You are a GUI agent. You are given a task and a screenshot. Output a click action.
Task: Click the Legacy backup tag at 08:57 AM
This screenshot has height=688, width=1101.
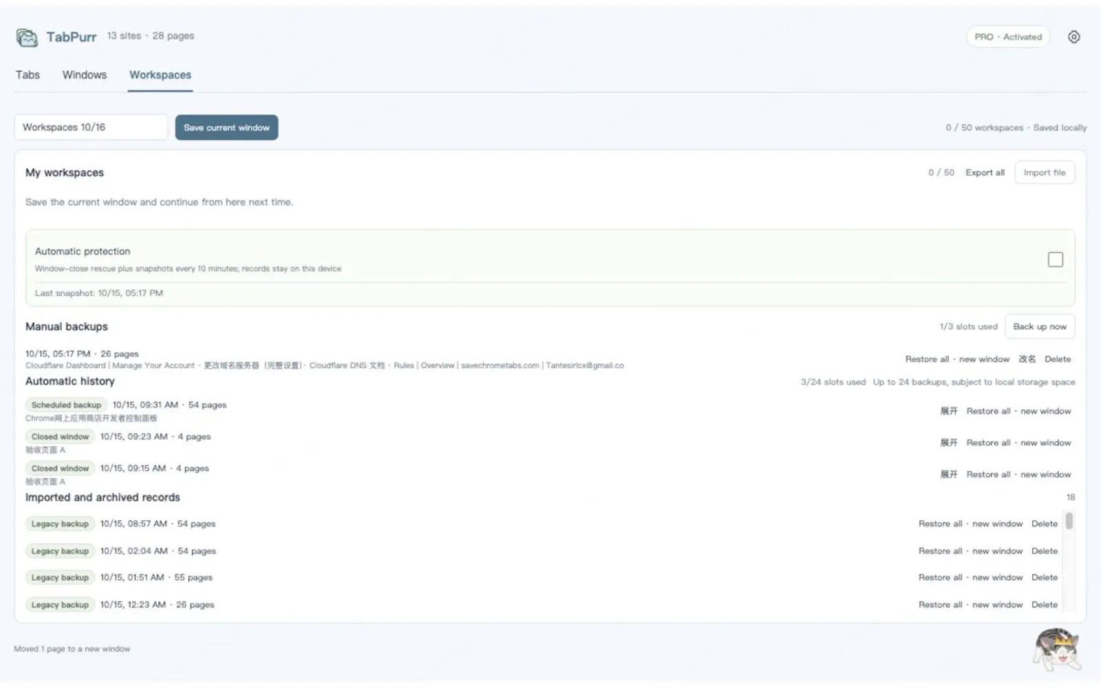coord(60,524)
